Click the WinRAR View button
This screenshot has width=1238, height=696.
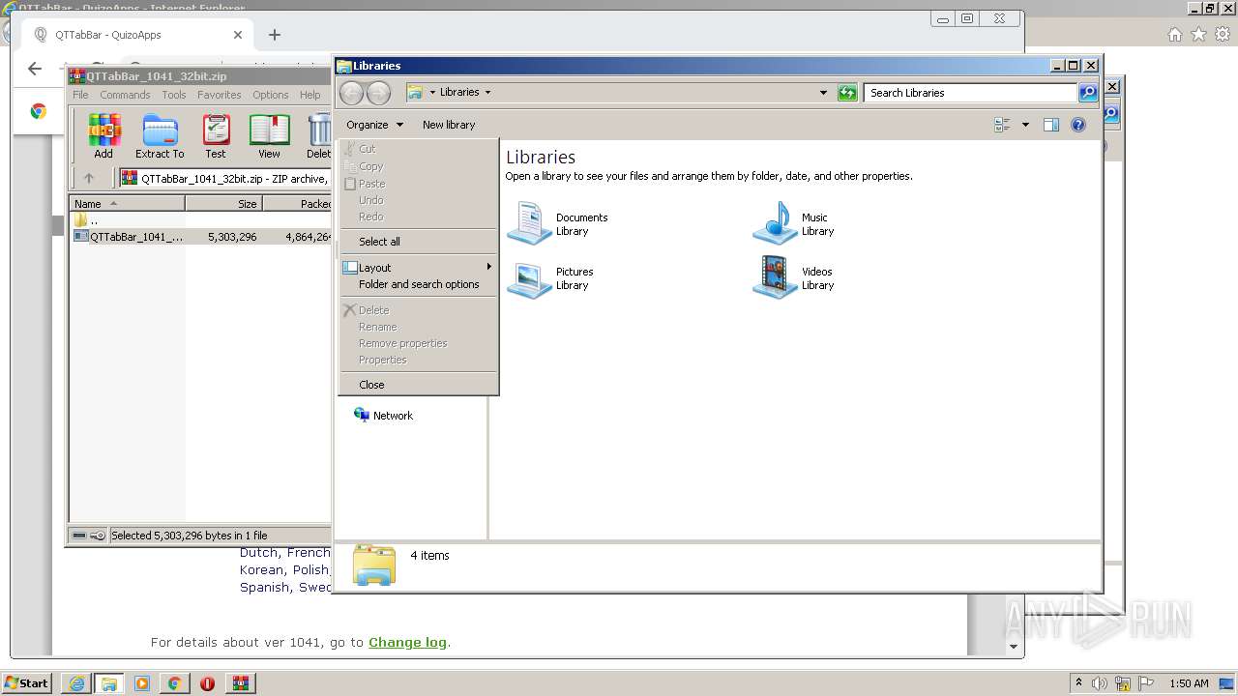pyautogui.click(x=269, y=136)
